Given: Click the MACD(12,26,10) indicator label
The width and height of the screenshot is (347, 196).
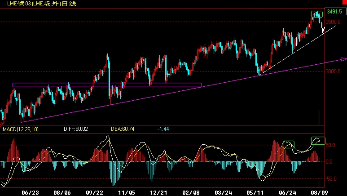Looking at the screenshot, I should coord(21,129).
